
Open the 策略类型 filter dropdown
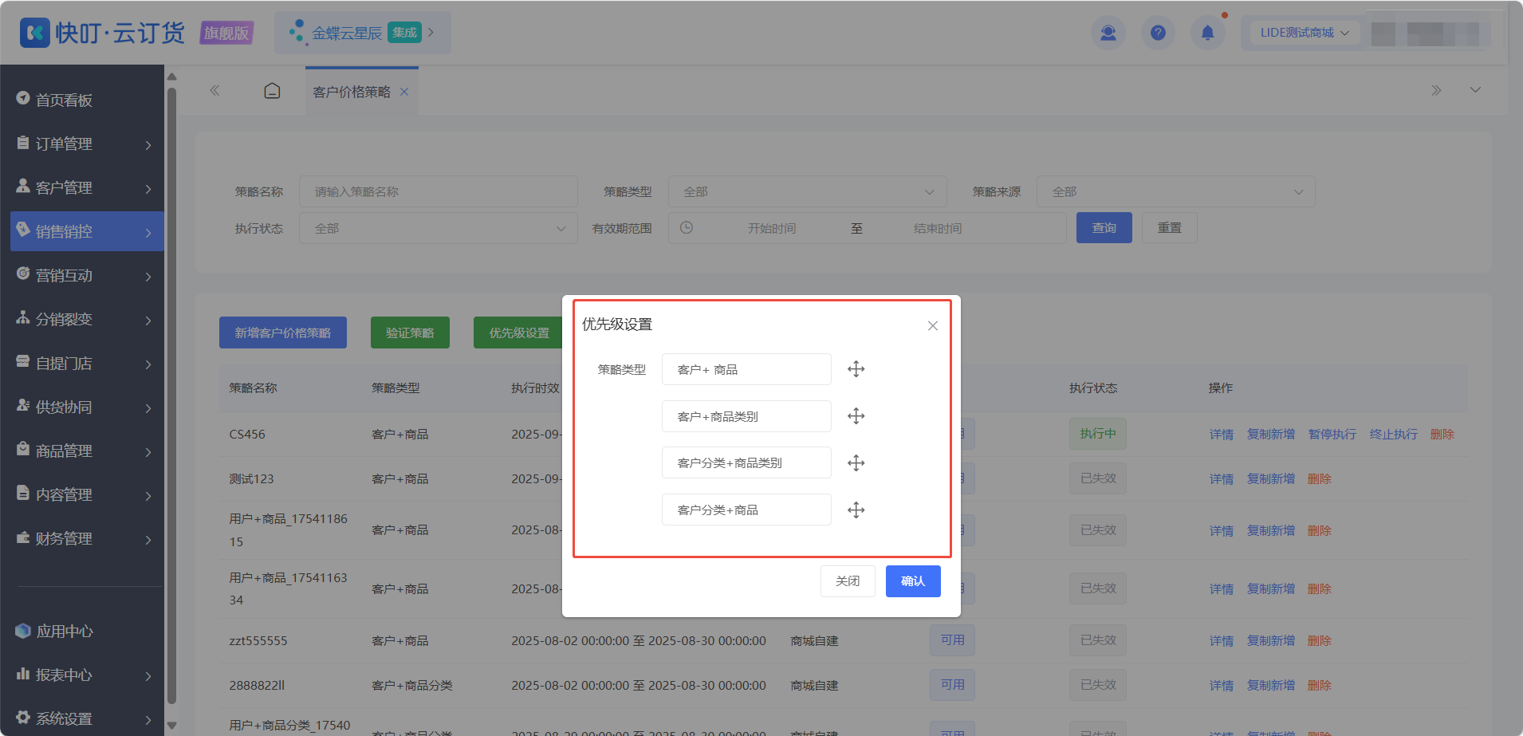click(807, 192)
